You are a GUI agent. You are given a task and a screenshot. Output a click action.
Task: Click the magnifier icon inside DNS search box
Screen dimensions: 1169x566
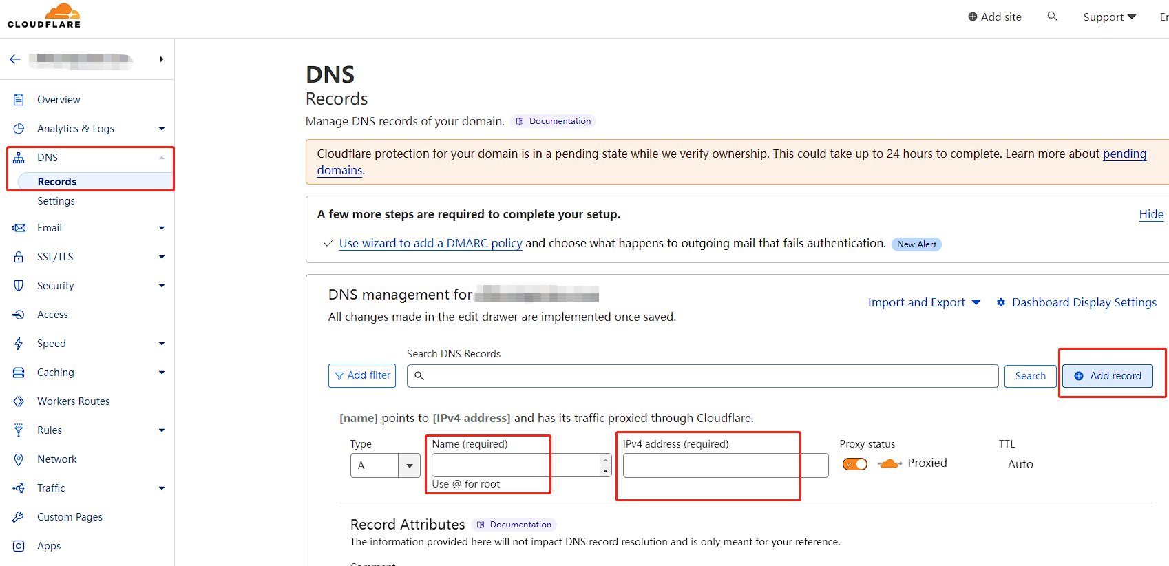pyautogui.click(x=419, y=376)
